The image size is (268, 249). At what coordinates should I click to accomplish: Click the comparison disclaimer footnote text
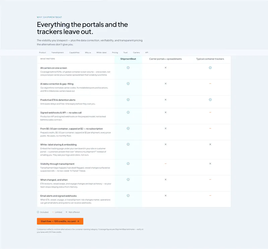click(x=90, y=231)
